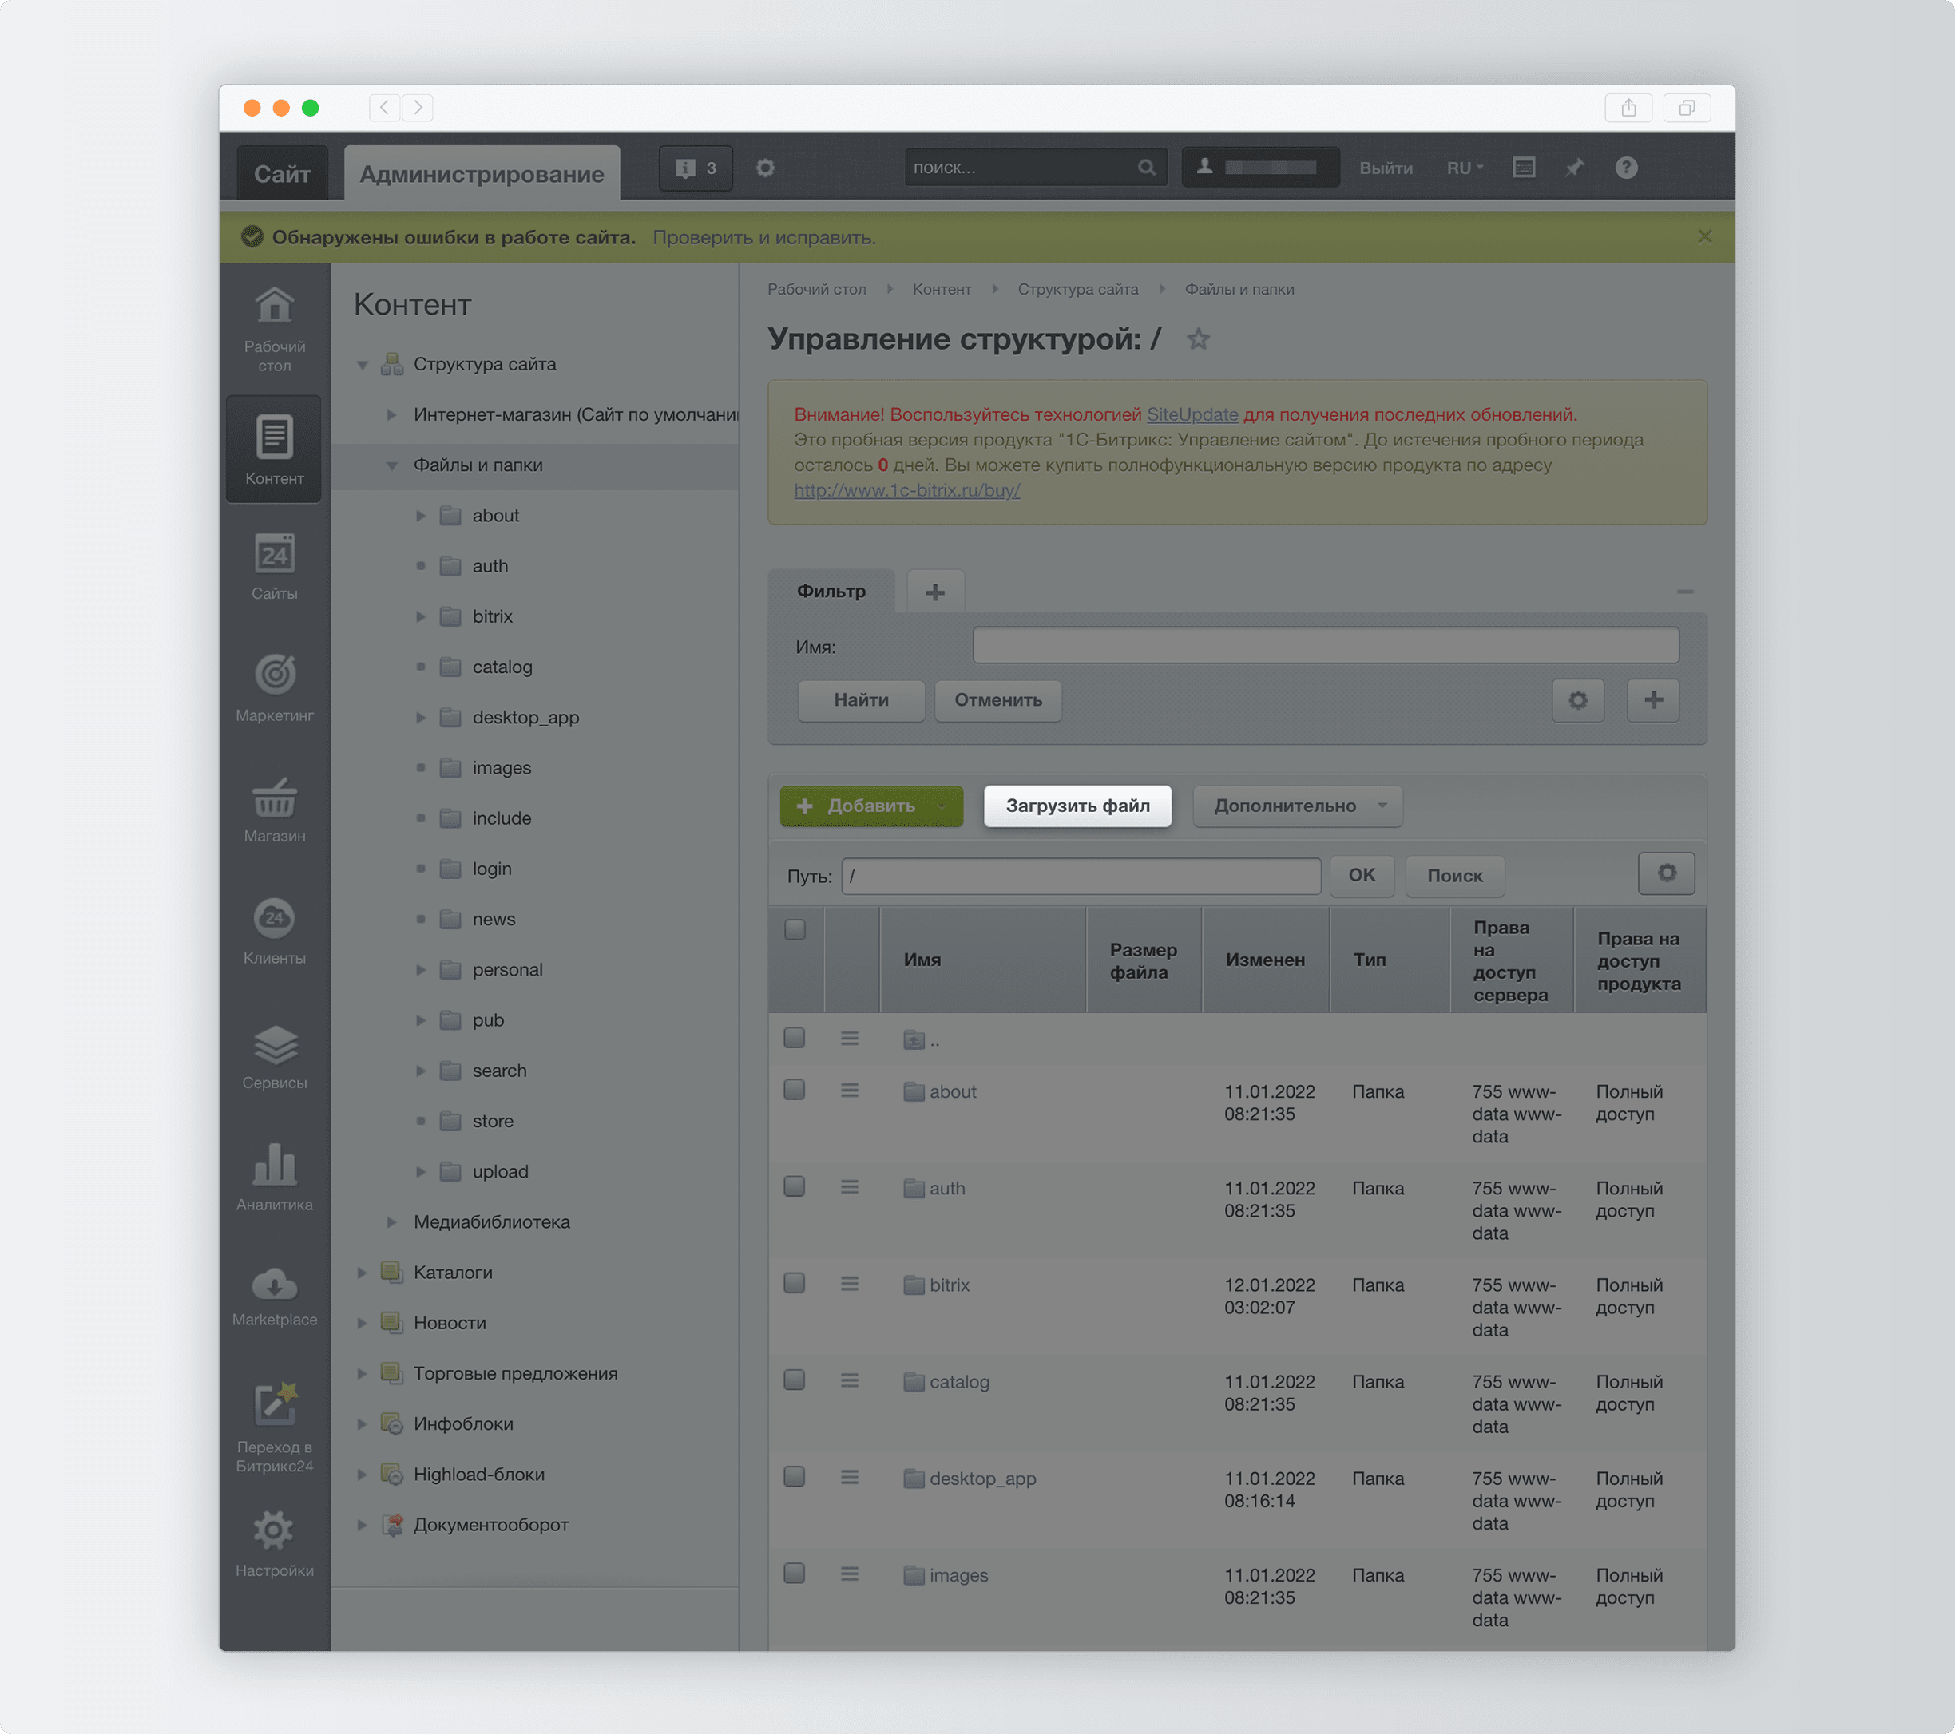Screen dimensions: 1955x1734
Task: Collapse the Файлы и папки tree node
Action: pyautogui.click(x=391, y=465)
